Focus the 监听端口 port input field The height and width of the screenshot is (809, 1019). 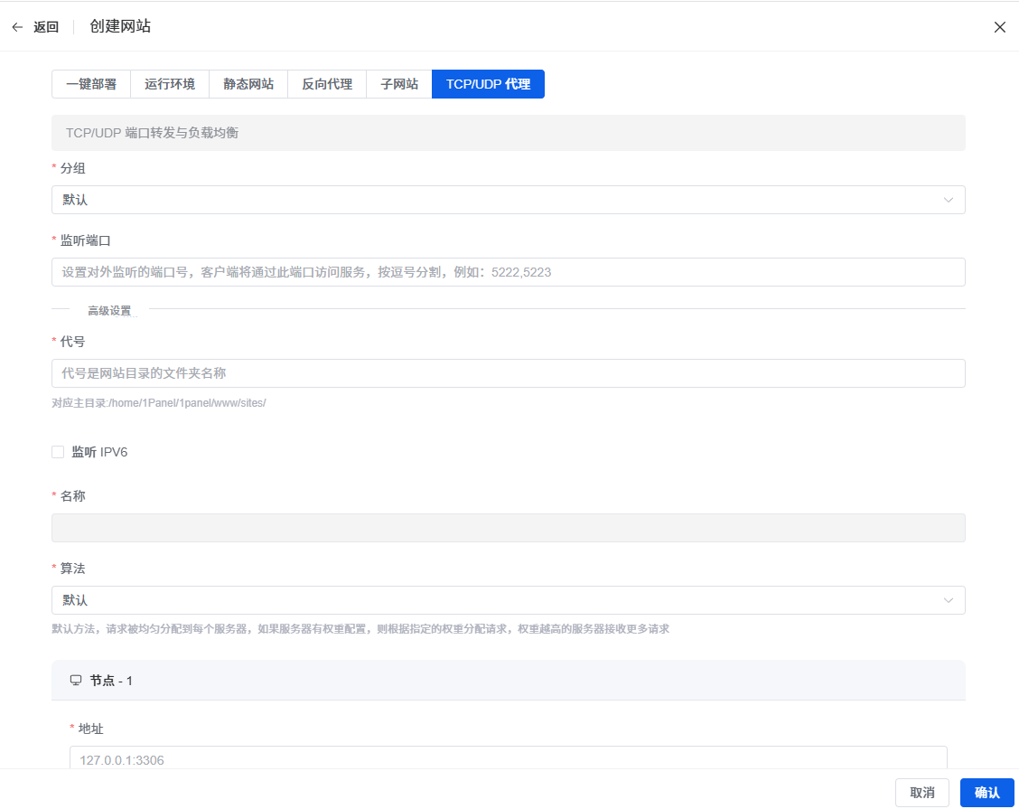click(x=508, y=272)
